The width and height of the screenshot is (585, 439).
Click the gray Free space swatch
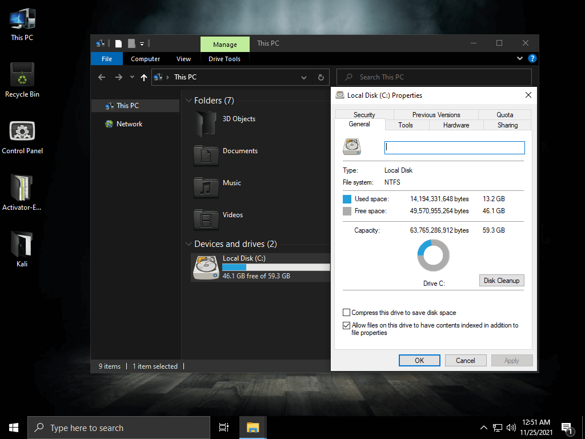click(x=347, y=211)
